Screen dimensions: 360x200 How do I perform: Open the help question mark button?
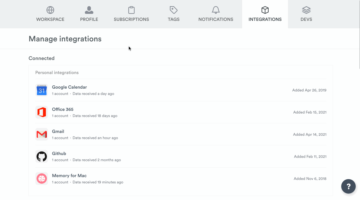click(x=348, y=186)
